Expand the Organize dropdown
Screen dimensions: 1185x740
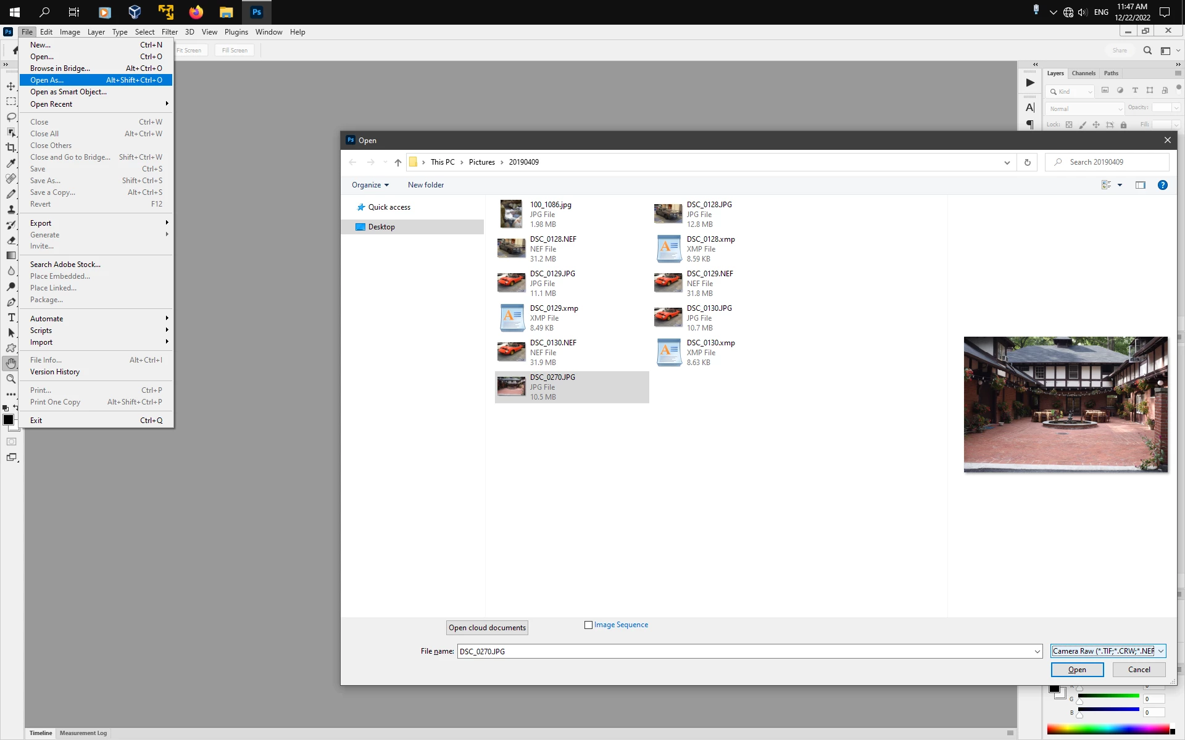(370, 185)
